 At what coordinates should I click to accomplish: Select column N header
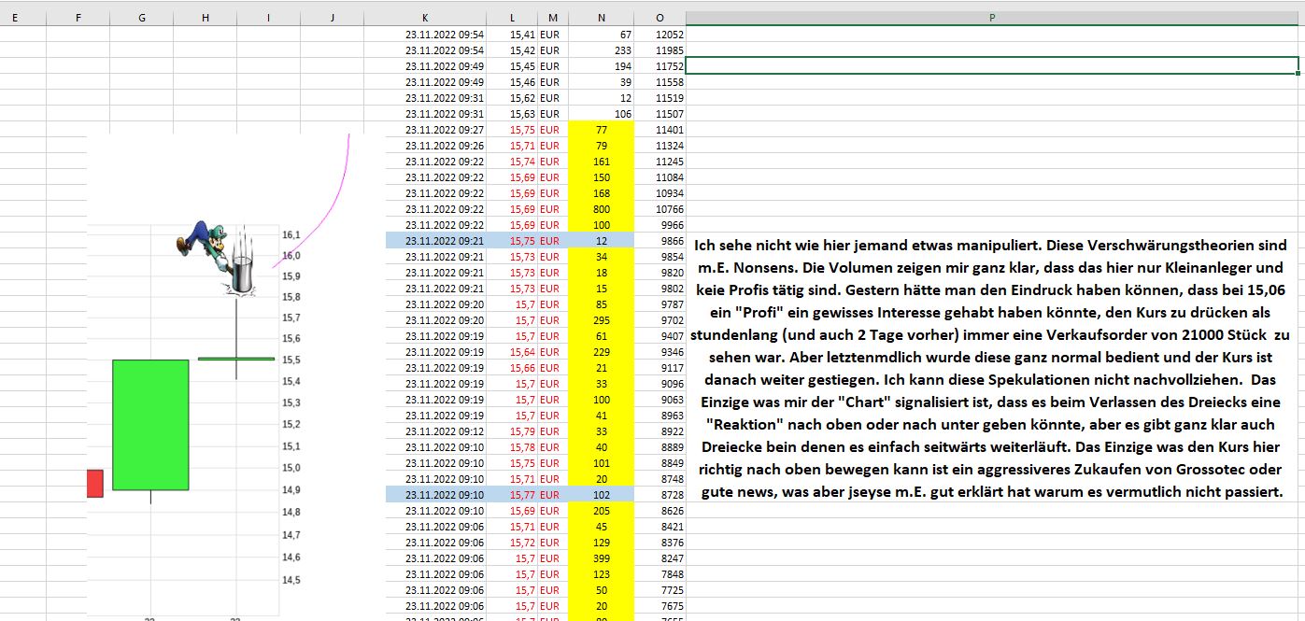point(600,17)
